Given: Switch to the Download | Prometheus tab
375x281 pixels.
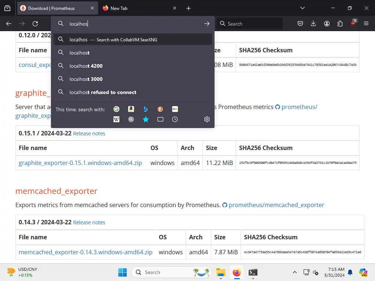Looking at the screenshot, I should 57,8.
